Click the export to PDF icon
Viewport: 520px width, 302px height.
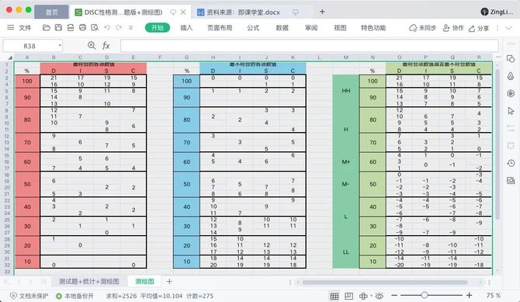71,27
